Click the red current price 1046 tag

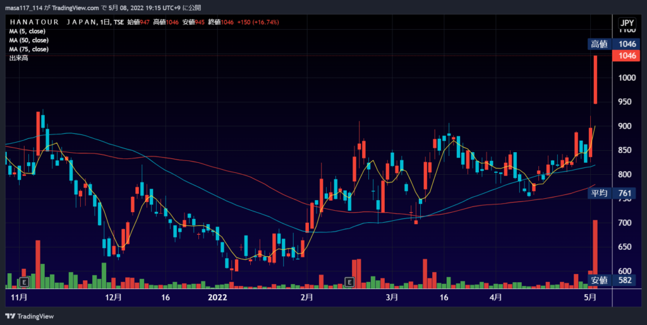pyautogui.click(x=627, y=56)
